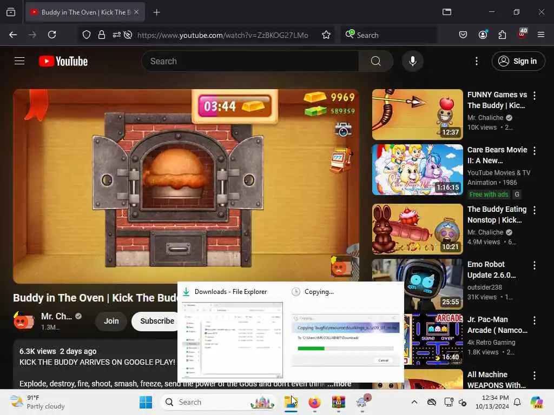Open options for All Machine WEAPONS video

[x=534, y=376]
